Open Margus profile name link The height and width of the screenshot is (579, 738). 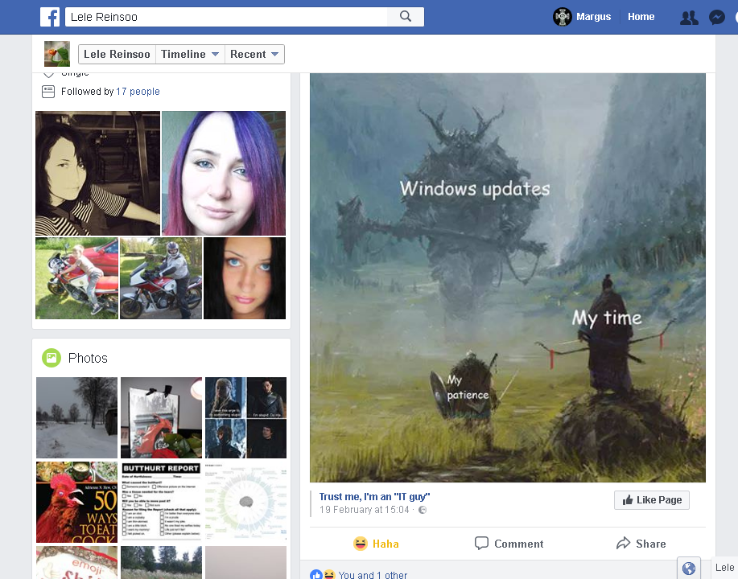pyautogui.click(x=593, y=17)
